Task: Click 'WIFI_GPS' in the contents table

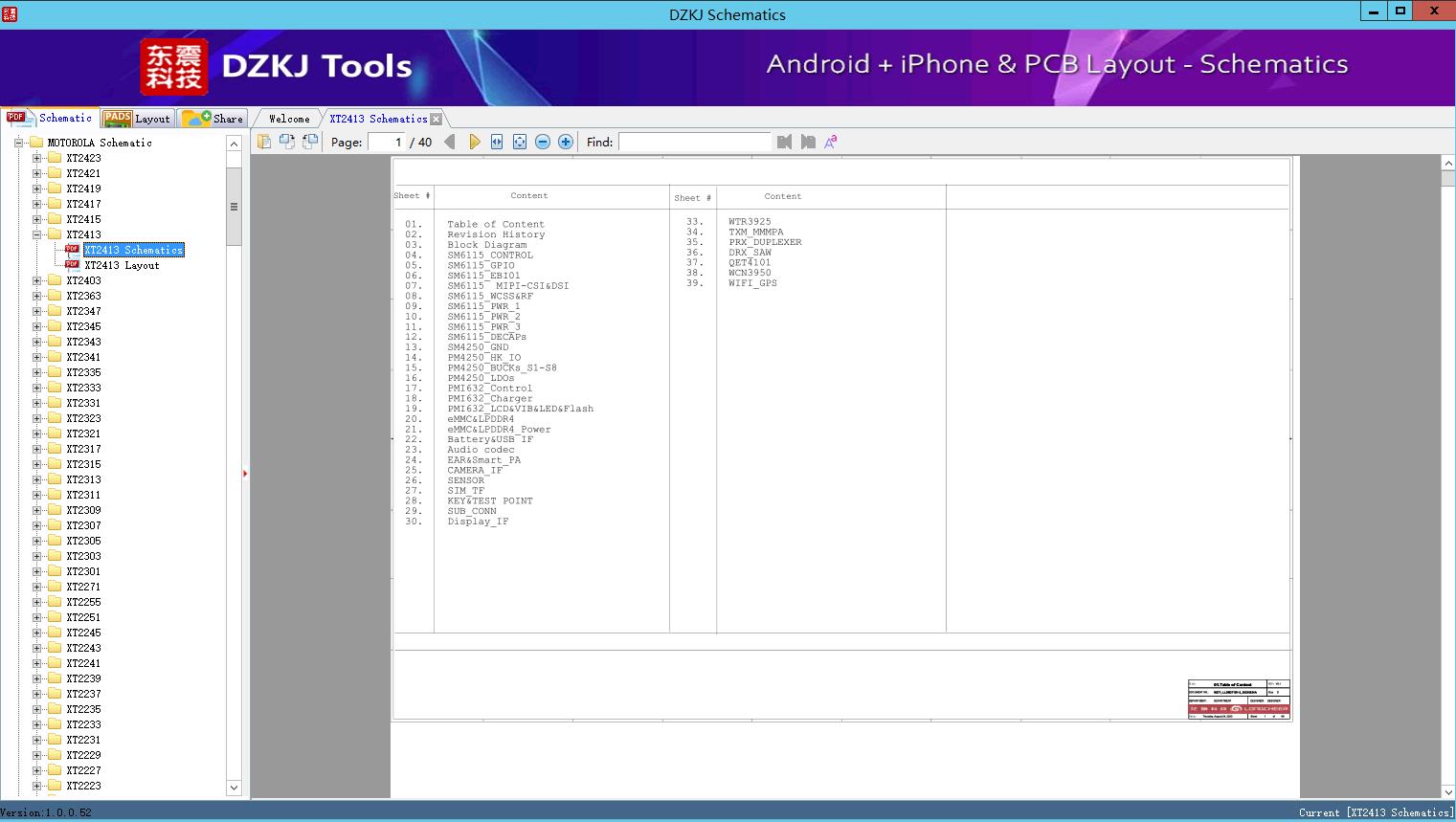Action: 752,283
